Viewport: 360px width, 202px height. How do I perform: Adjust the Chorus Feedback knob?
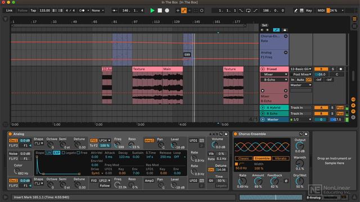[x=274, y=181]
